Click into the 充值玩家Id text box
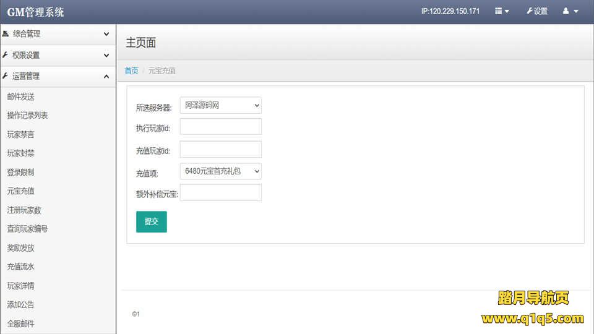594x334 pixels. point(220,150)
